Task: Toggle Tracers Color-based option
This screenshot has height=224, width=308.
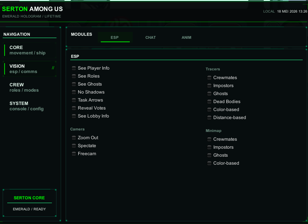Action: tap(210, 110)
